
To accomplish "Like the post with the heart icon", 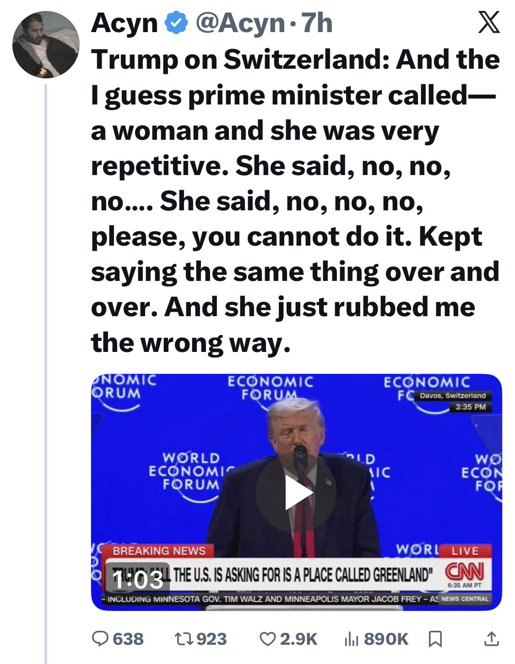I will [x=266, y=638].
